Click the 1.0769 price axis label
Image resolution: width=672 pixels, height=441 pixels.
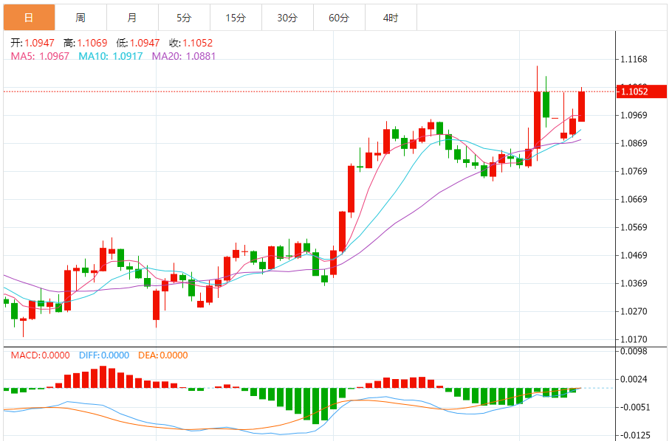coord(634,171)
